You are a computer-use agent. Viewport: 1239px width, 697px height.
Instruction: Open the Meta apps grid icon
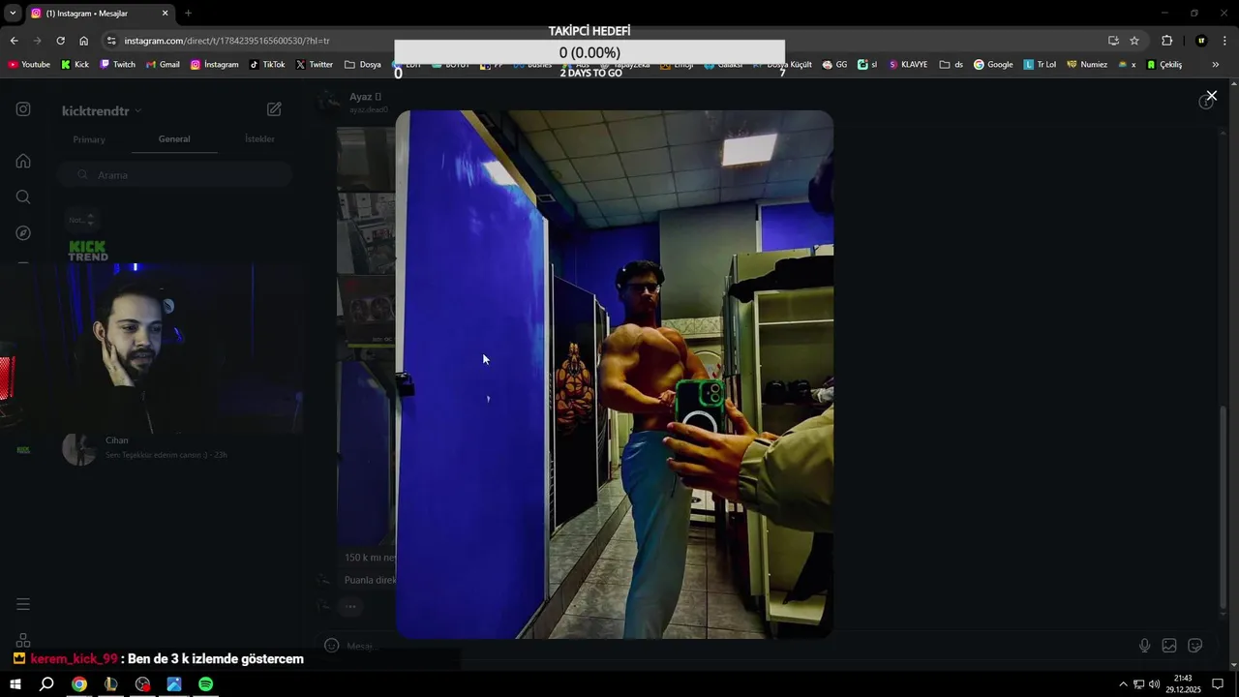(x=23, y=640)
